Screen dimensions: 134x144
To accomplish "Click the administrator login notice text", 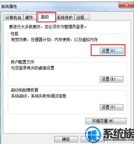I will (x=48, y=27).
